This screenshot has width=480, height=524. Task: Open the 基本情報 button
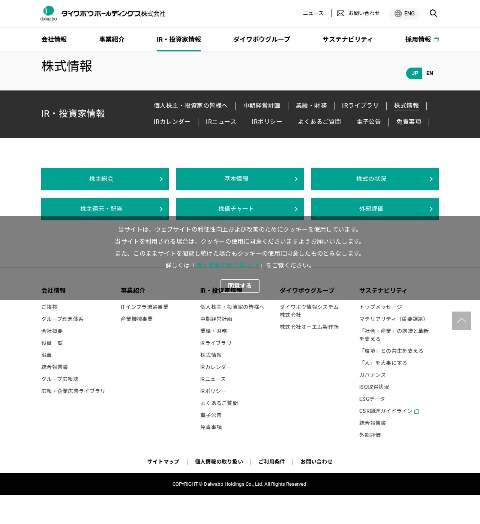tap(240, 179)
